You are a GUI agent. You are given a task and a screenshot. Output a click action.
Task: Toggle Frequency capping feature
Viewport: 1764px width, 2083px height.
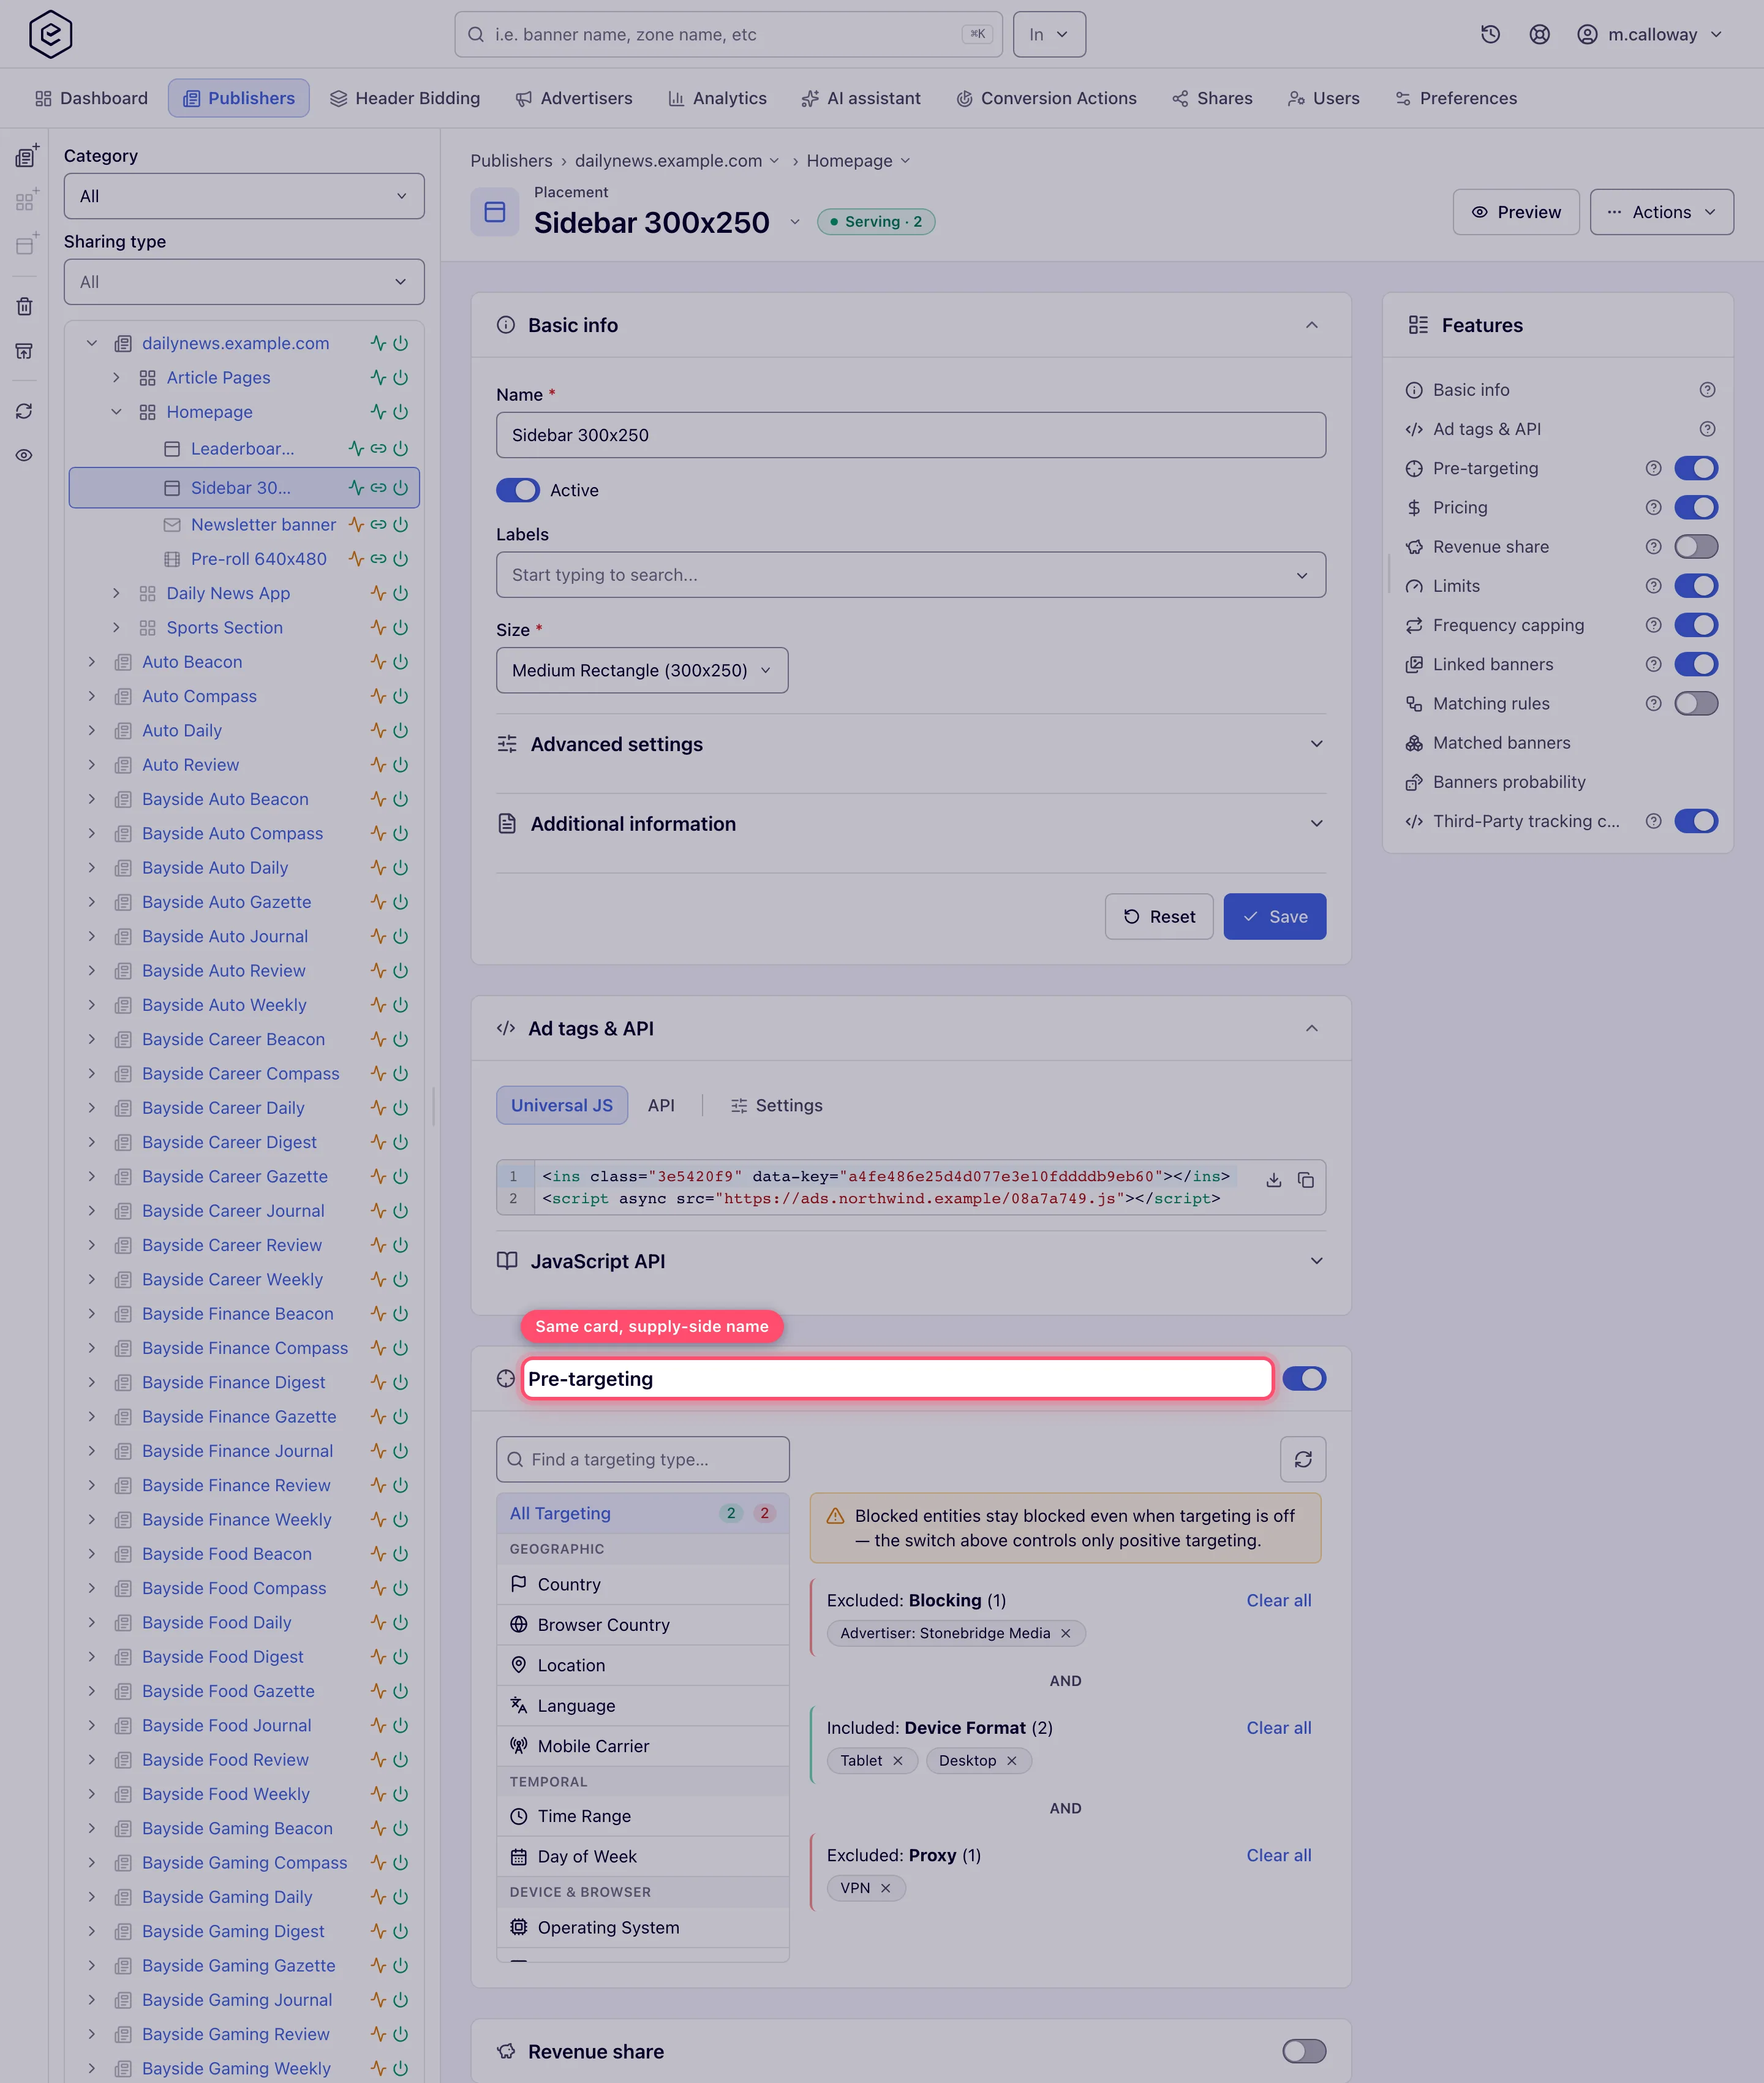tap(1696, 625)
